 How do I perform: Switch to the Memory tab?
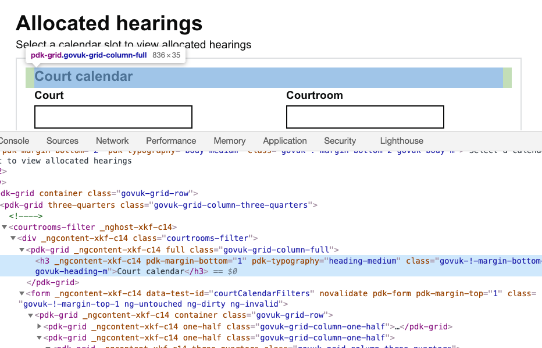tap(230, 141)
